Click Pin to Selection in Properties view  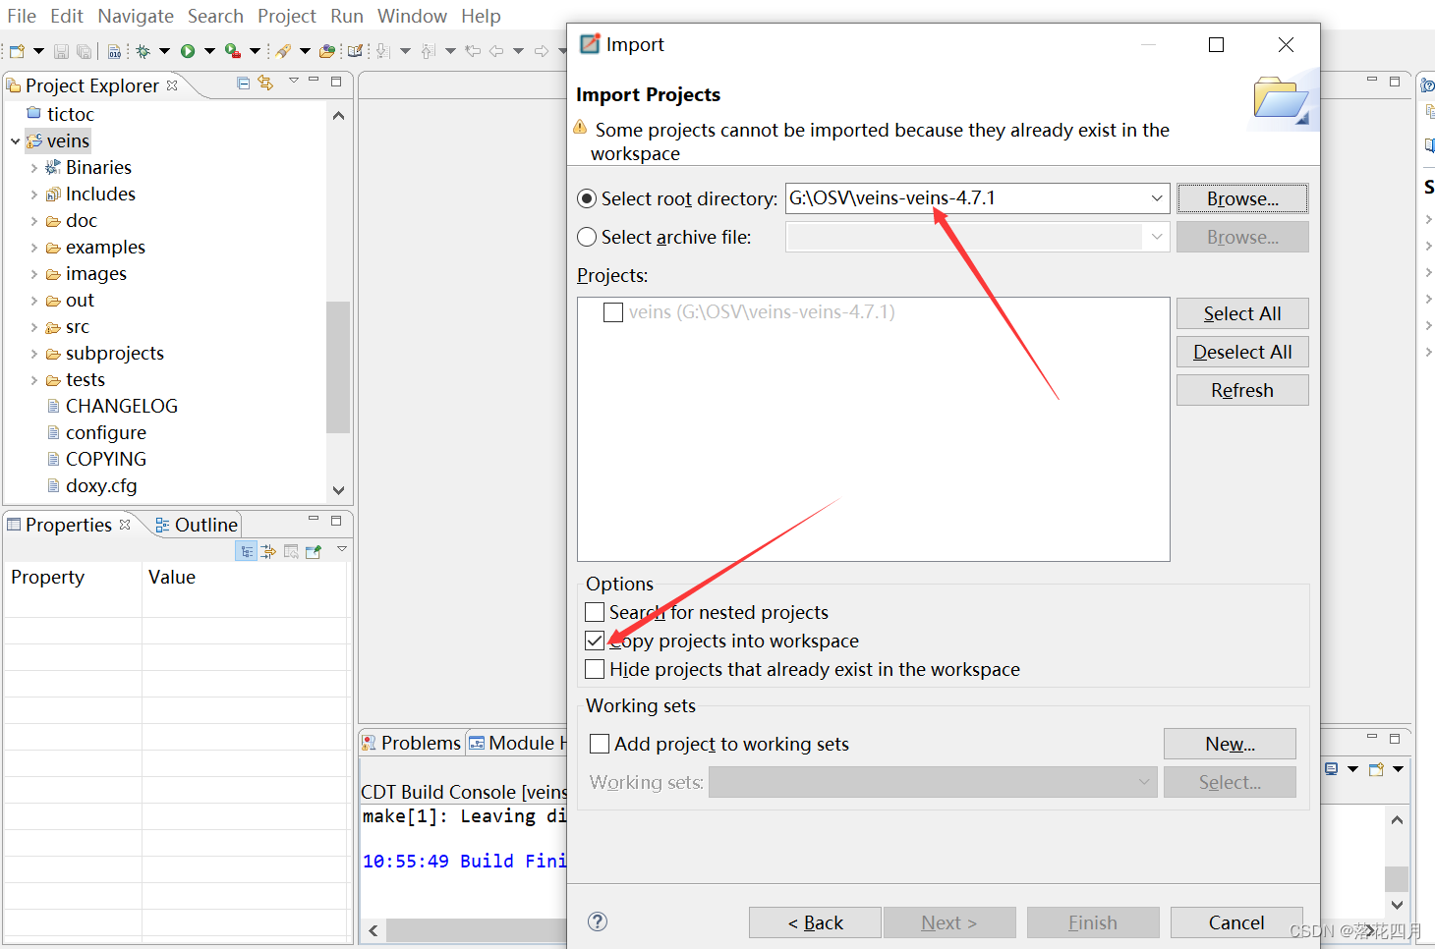[x=314, y=552]
